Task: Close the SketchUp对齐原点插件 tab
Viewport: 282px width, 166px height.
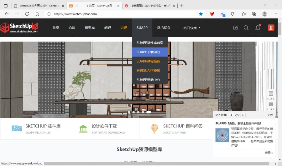Action: pos(63,6)
